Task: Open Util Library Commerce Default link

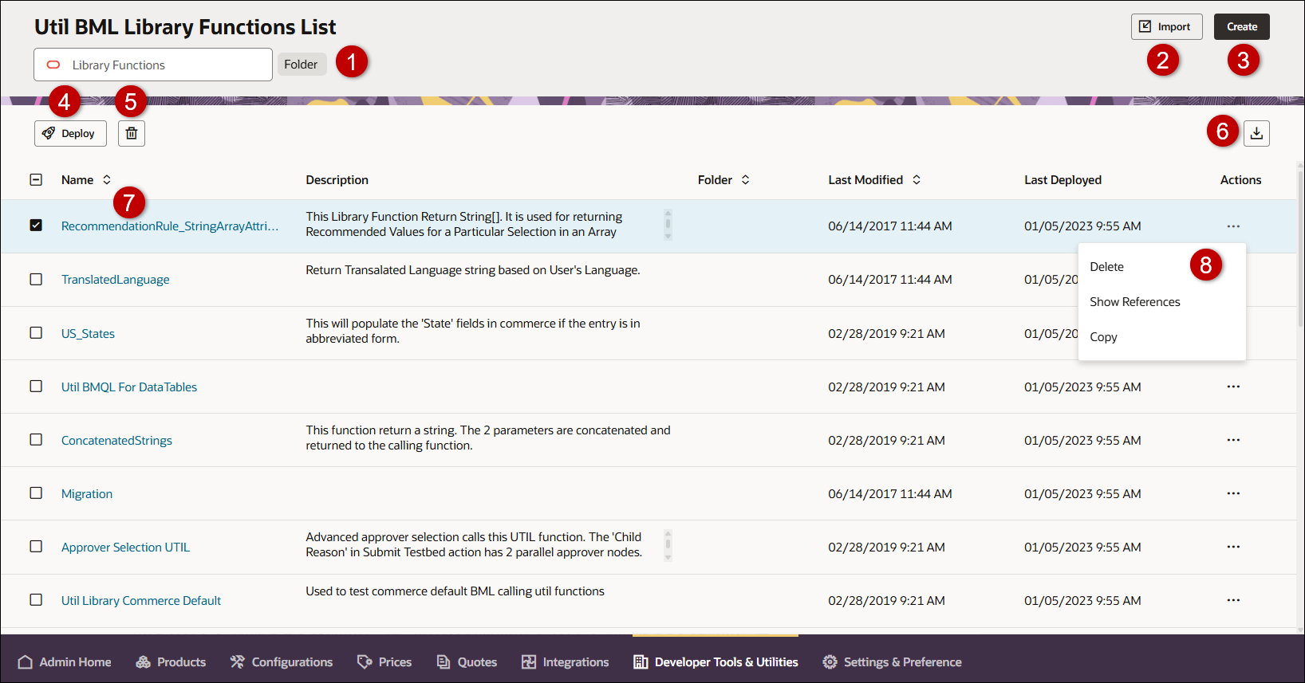Action: (141, 601)
